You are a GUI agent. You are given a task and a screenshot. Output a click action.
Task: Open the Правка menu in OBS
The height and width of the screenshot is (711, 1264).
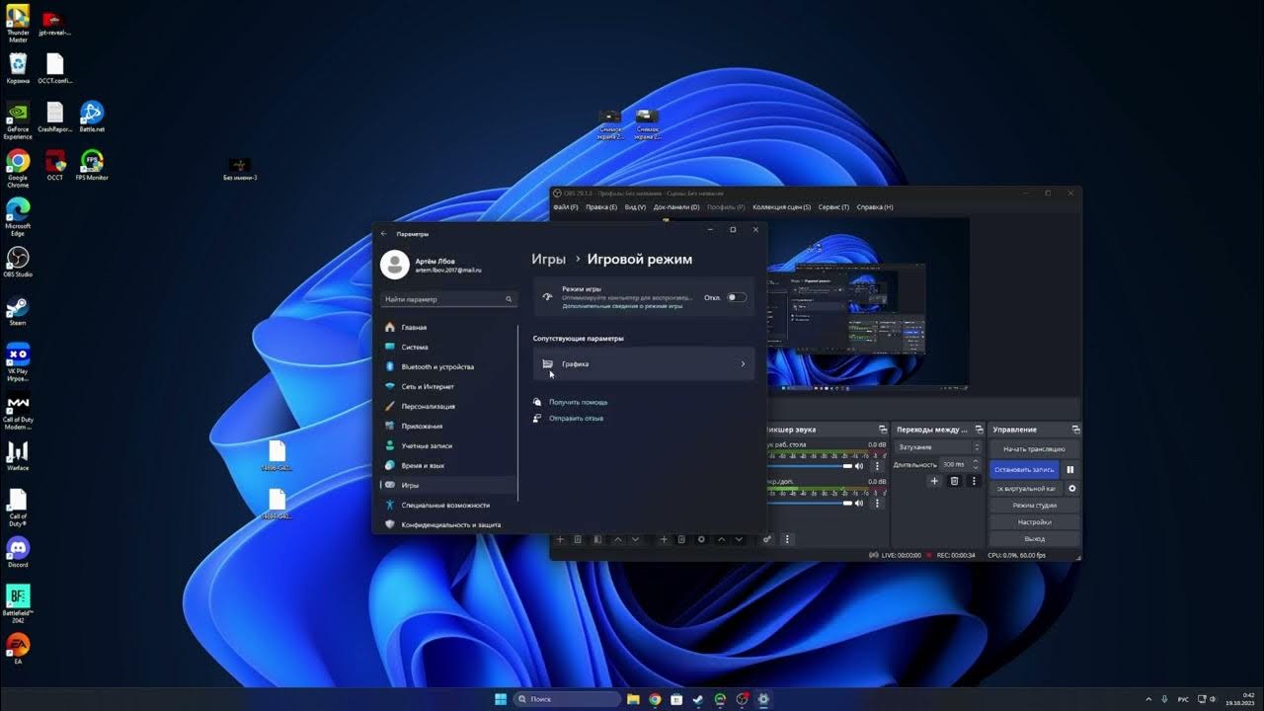[x=601, y=207]
